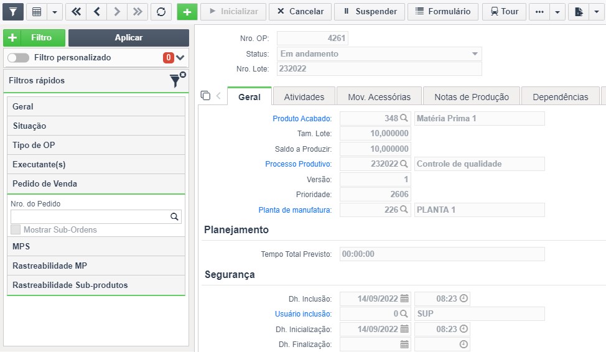Screen dimensions: 606x352
Task: Open grid view options dropdown arrow
Action: pyautogui.click(x=55, y=12)
